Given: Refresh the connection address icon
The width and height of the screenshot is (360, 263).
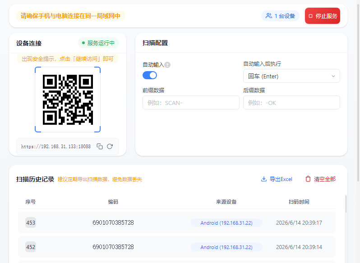Looking at the screenshot, I should (110, 146).
